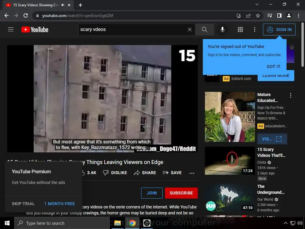Open the YouTube hamburger guide menu
The image size is (305, 229).
[x=11, y=30]
